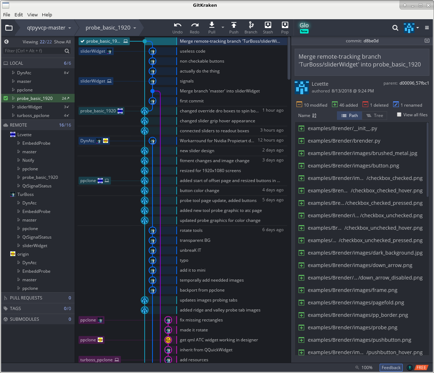Open the Edit menu
Image resolution: width=434 pixels, height=373 pixels.
tap(19, 15)
